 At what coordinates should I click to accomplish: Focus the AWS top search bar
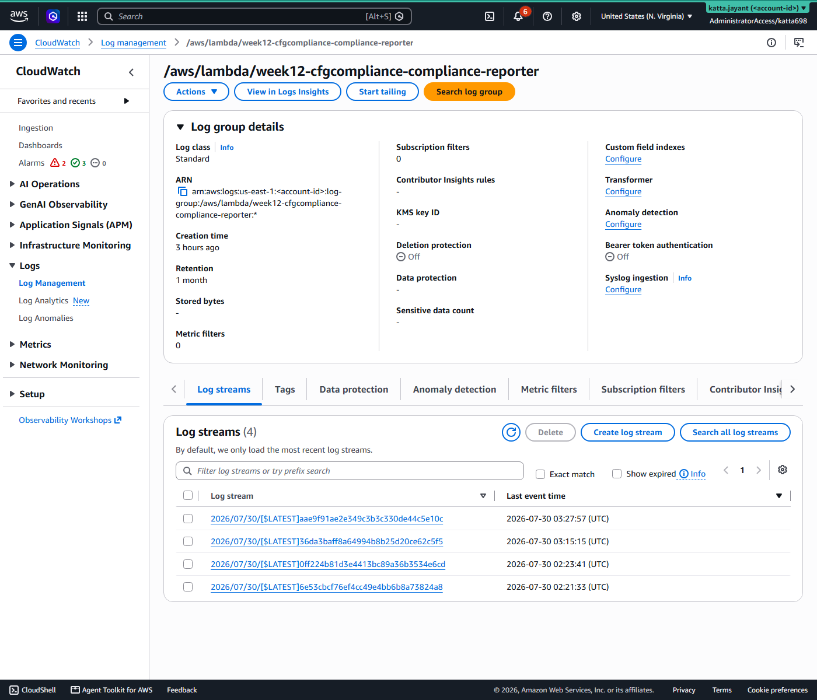pos(254,16)
